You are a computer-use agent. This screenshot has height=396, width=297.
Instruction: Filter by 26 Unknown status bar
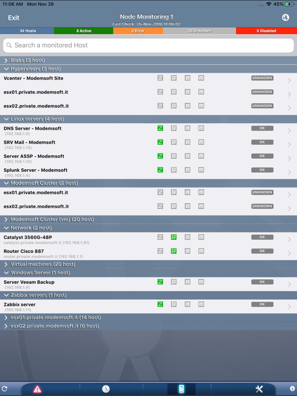coord(200,31)
